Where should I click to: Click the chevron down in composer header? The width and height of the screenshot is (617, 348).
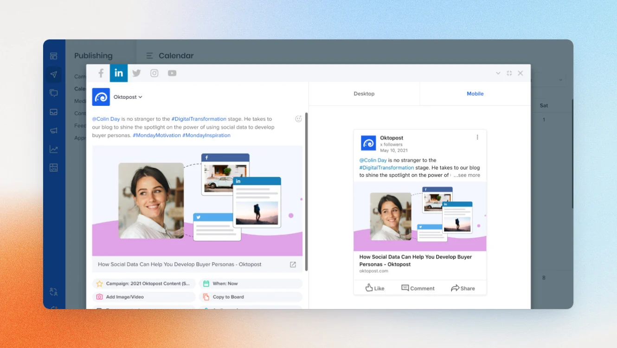(498, 73)
